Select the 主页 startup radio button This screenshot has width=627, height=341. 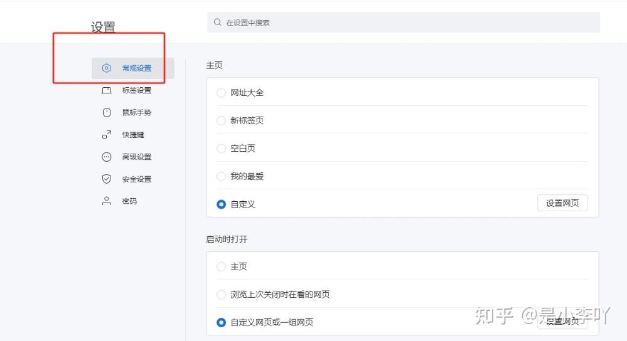[221, 267]
